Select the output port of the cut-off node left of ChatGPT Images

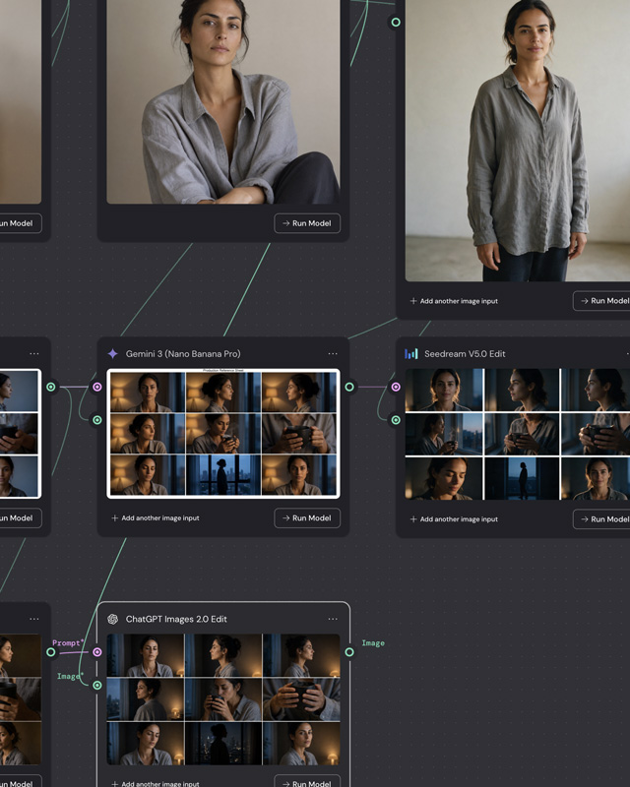click(x=51, y=652)
